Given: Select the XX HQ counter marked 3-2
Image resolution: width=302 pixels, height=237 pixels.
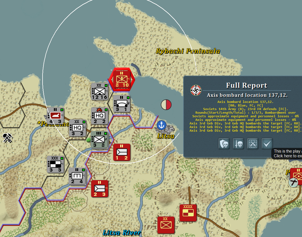Looking at the screenshot, I should [77, 128].
